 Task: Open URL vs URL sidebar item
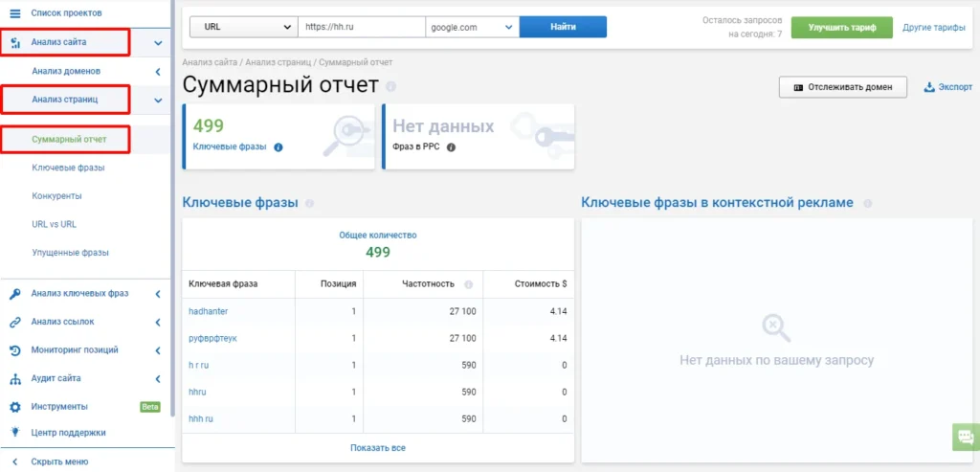pyautogui.click(x=54, y=224)
